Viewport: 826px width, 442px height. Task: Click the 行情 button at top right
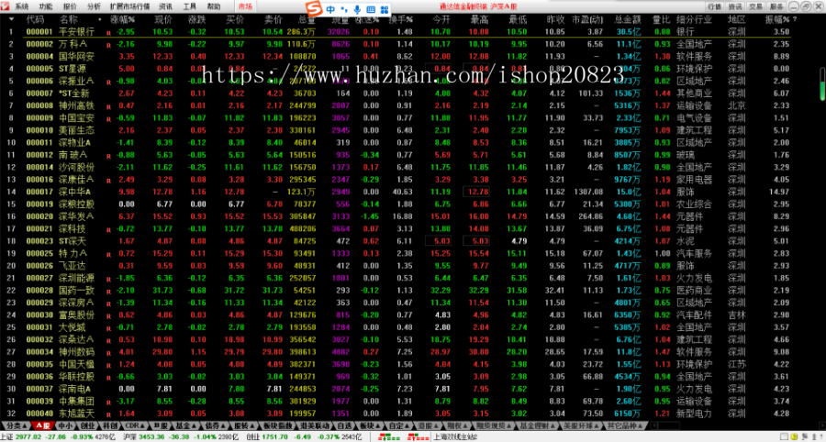(715, 6)
